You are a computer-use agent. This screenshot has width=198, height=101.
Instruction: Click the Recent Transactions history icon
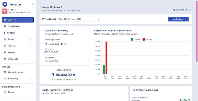point(134,90)
